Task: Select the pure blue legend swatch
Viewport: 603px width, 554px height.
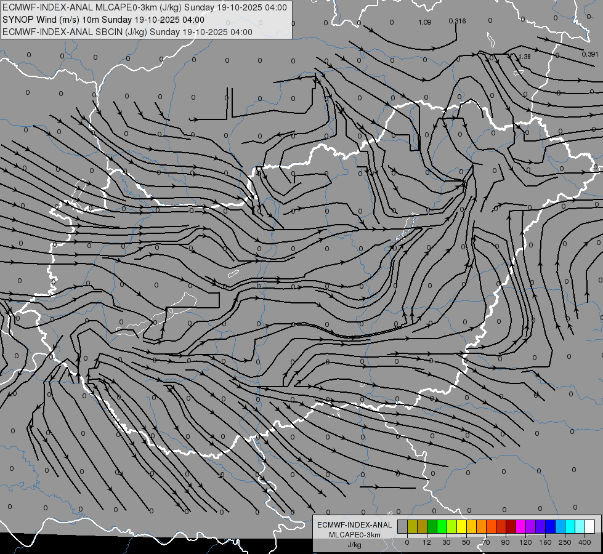Action: (x=550, y=526)
